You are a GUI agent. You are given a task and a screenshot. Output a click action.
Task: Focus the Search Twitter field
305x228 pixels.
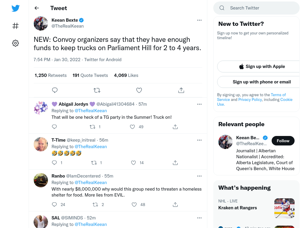tap(256, 8)
